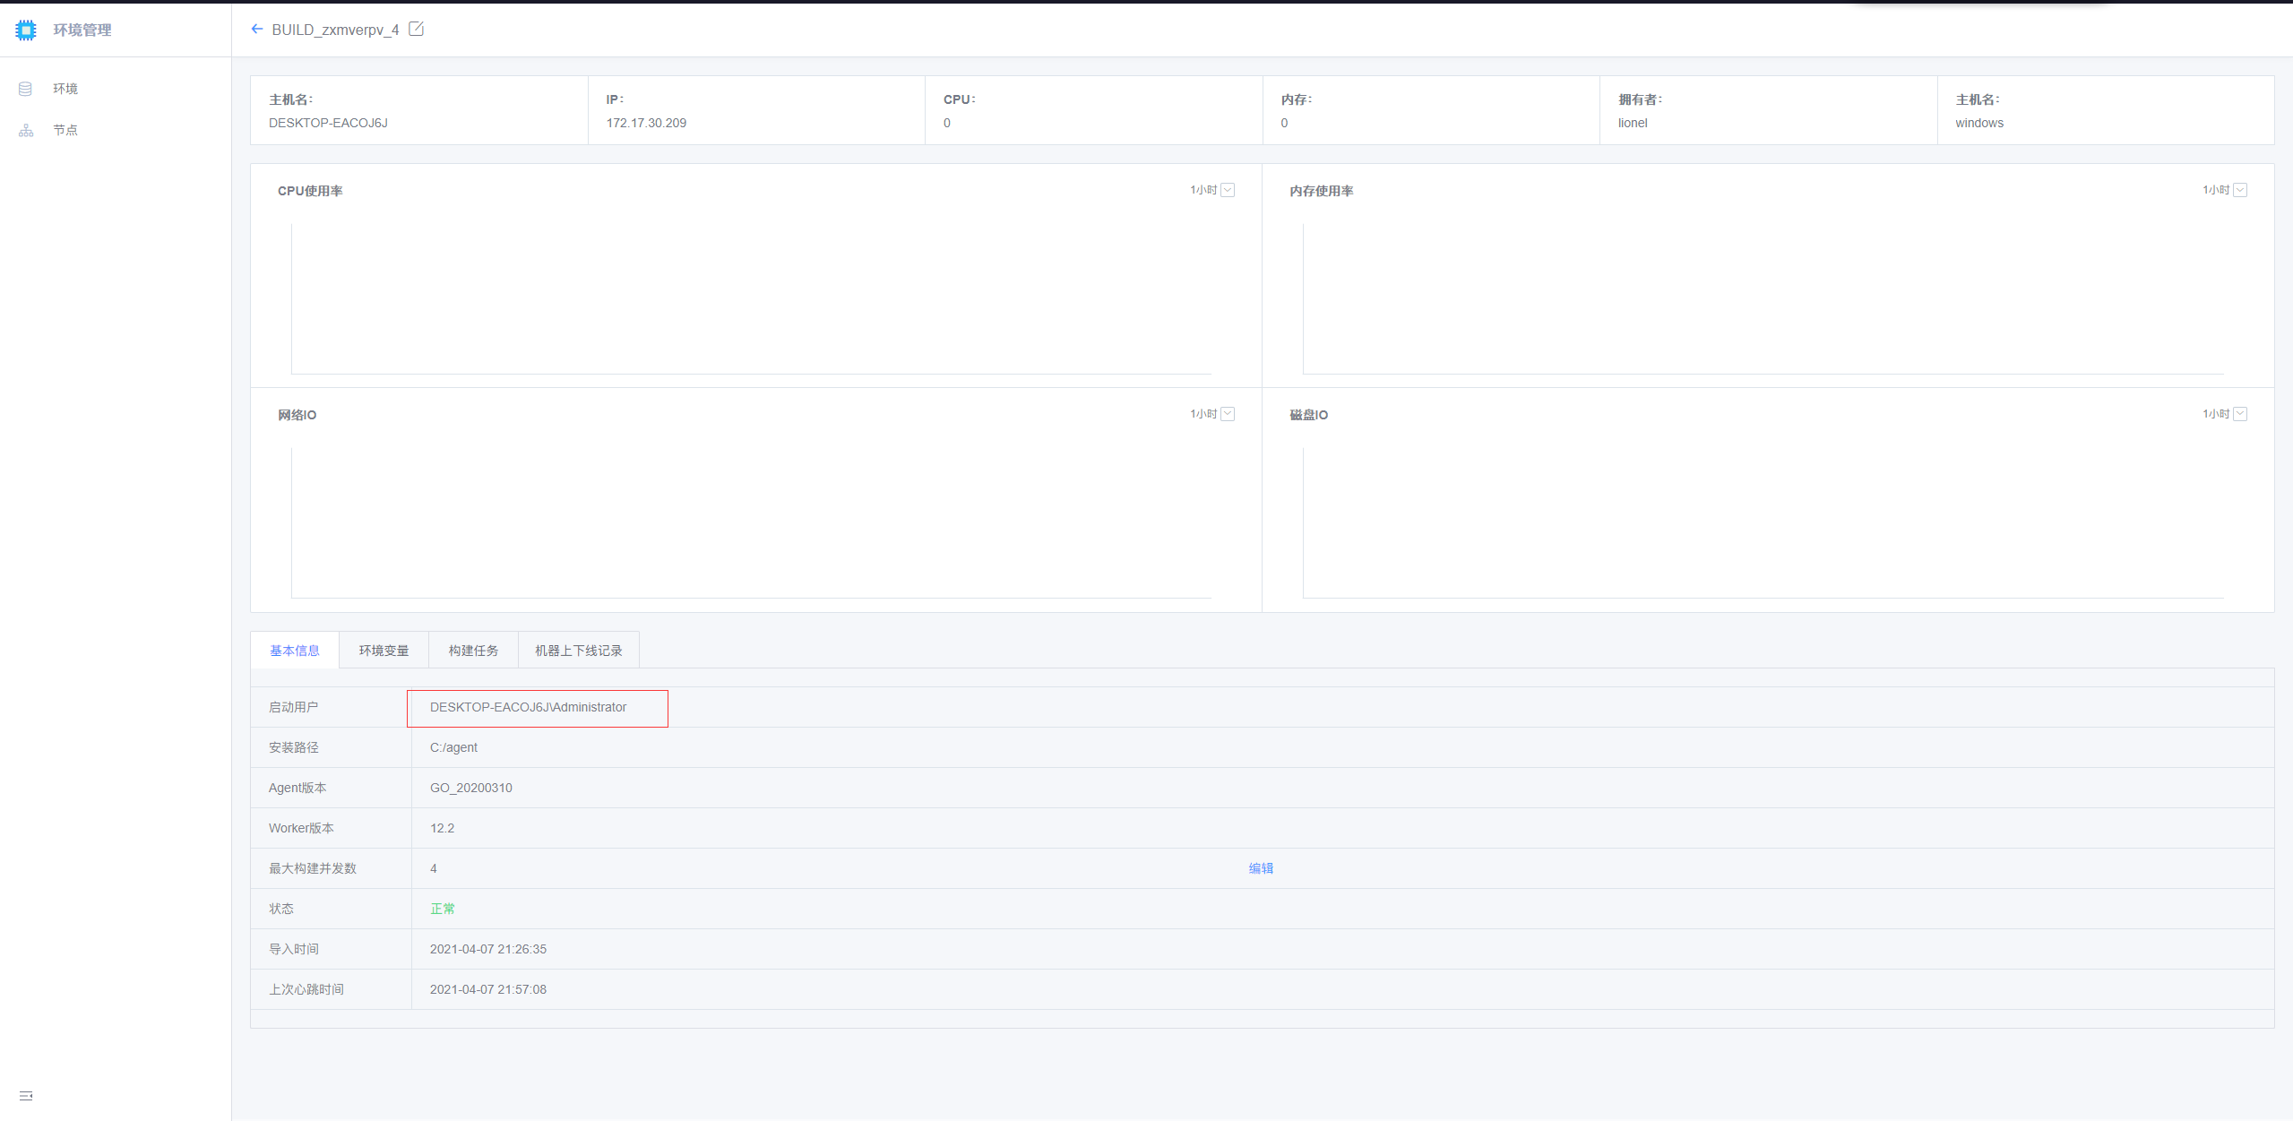Click the 环境管理 header title
The width and height of the screenshot is (2293, 1121).
(x=82, y=30)
